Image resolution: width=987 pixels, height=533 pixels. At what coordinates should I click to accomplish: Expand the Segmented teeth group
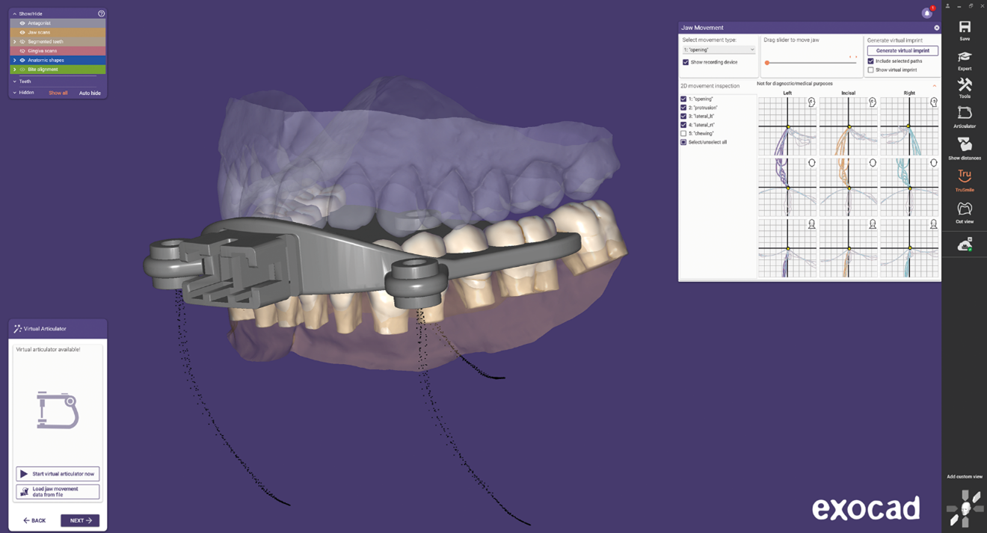pyautogui.click(x=15, y=42)
